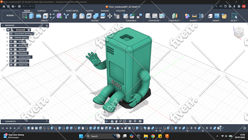Activate the window Select tool icon
The height and width of the screenshot is (140, 248).
click(x=234, y=16)
